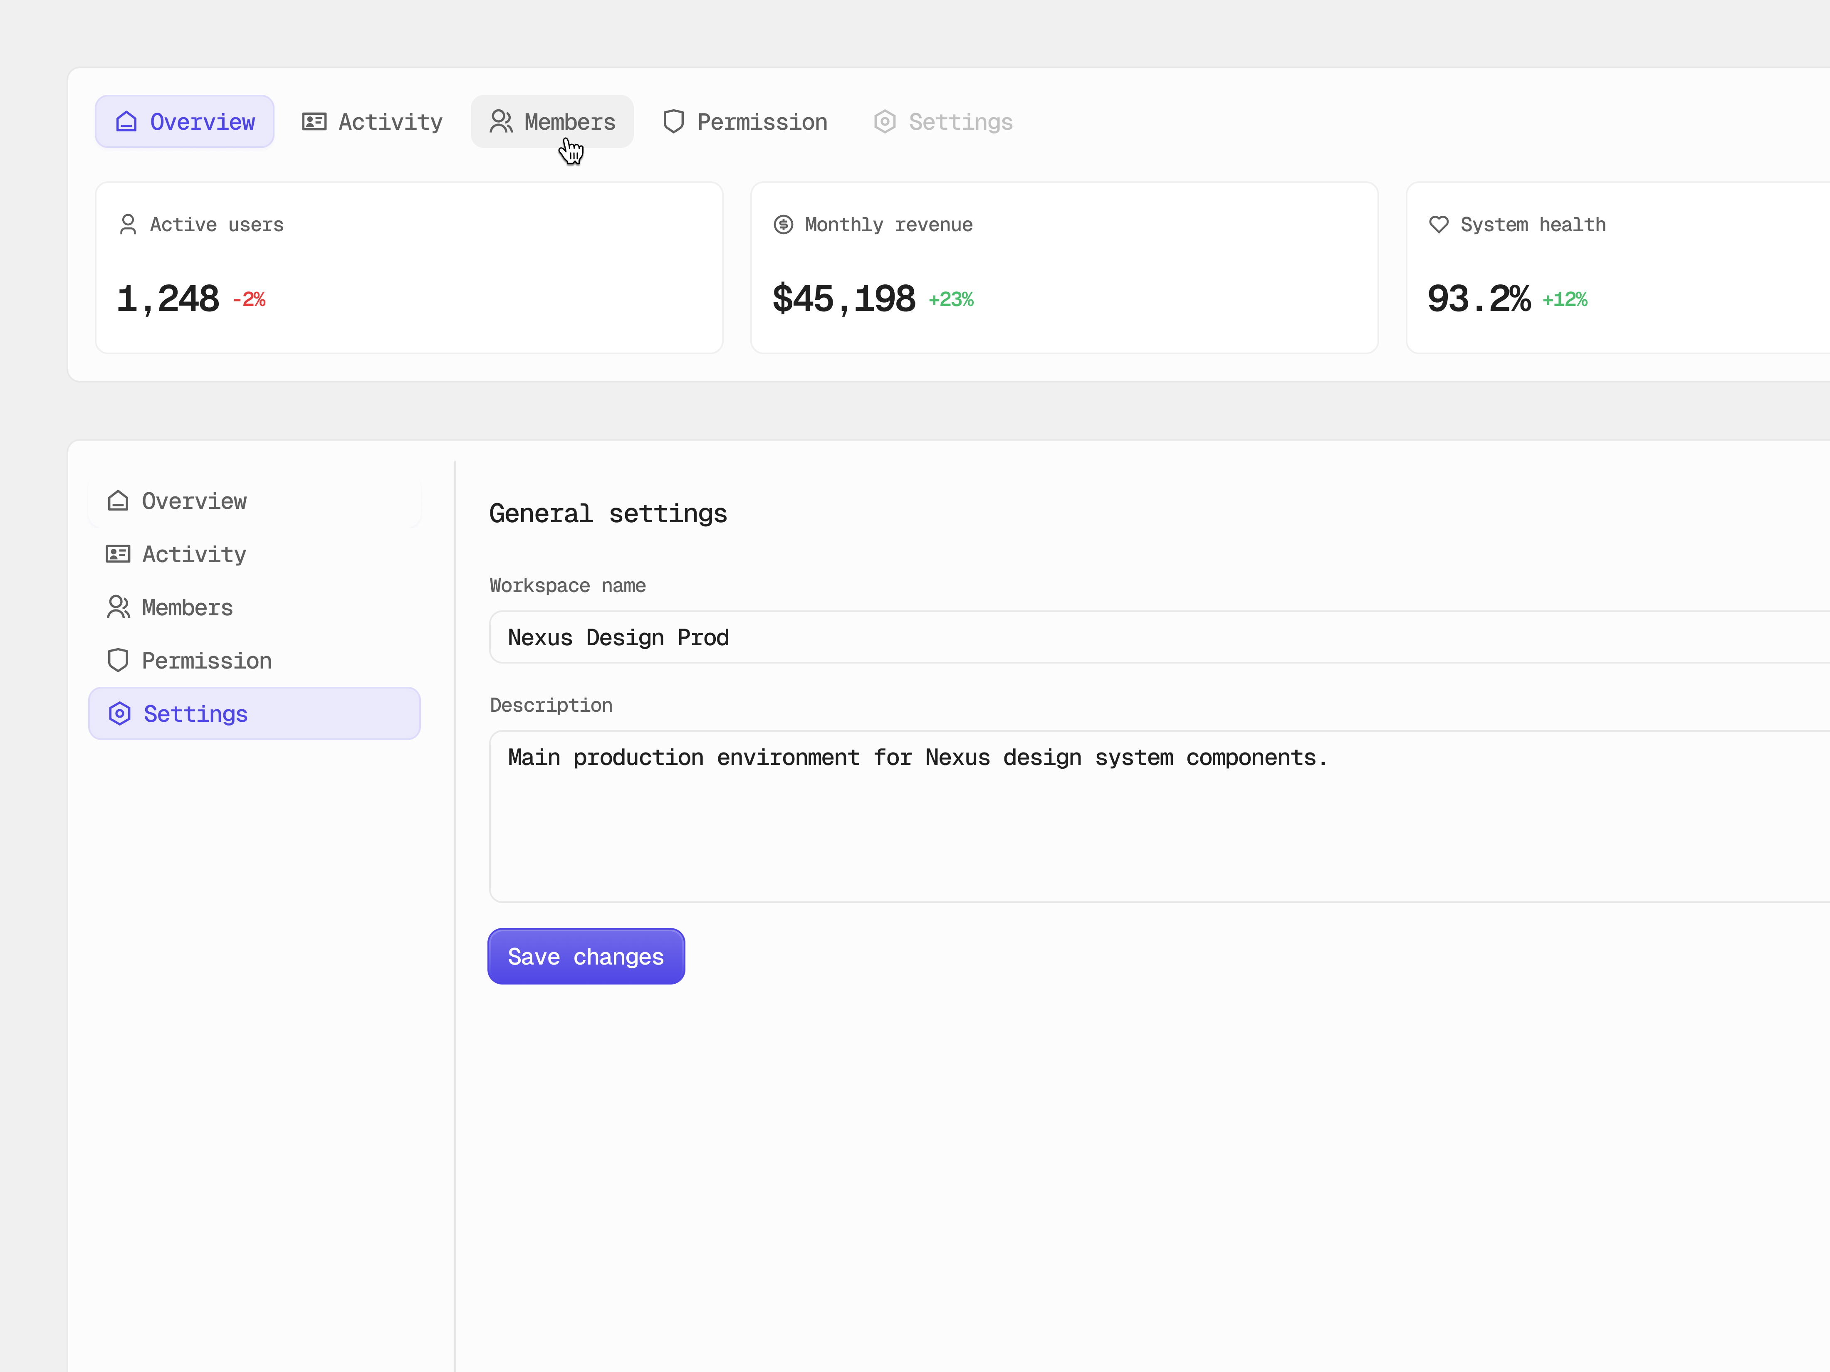
Task: Click the Active users card title
Action: (x=217, y=225)
